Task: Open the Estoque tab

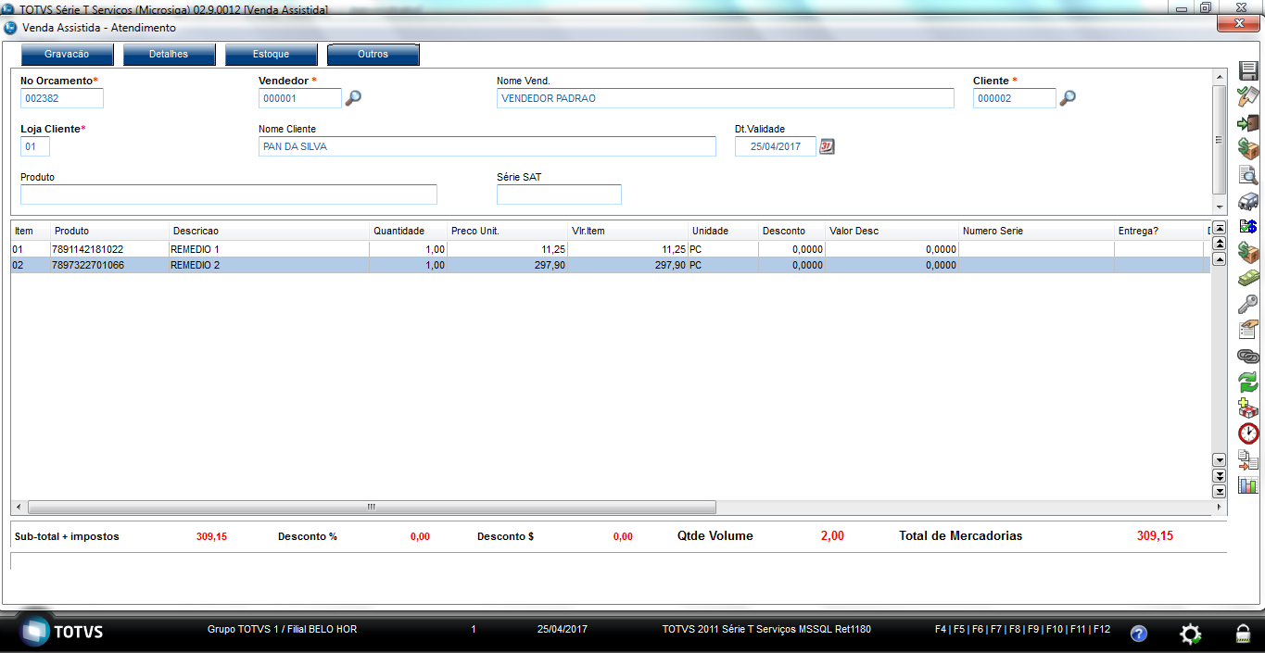Action: (271, 55)
